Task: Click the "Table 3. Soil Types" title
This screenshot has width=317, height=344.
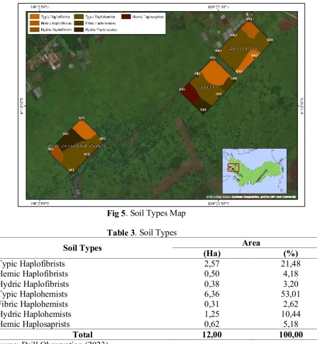Action: (x=142, y=232)
